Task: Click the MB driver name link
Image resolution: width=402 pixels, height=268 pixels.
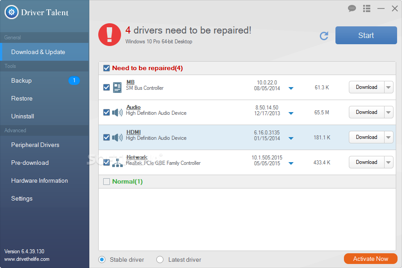Action: 130,82
